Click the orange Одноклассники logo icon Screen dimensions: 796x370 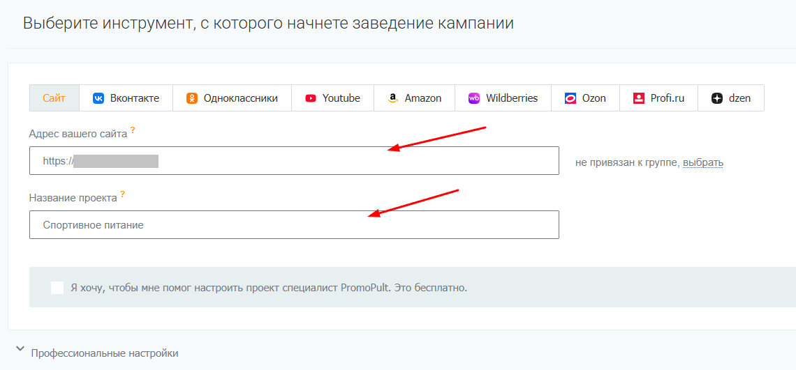click(x=192, y=98)
